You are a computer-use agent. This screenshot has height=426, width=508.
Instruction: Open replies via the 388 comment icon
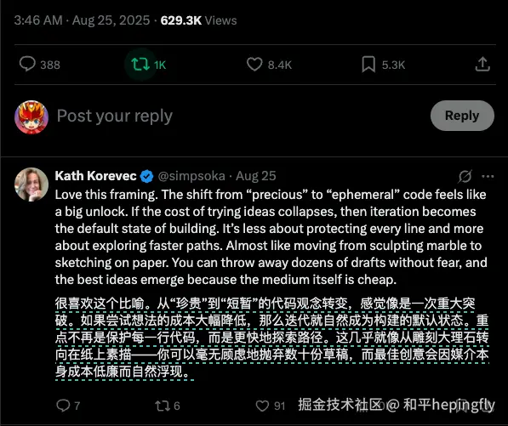pos(27,64)
